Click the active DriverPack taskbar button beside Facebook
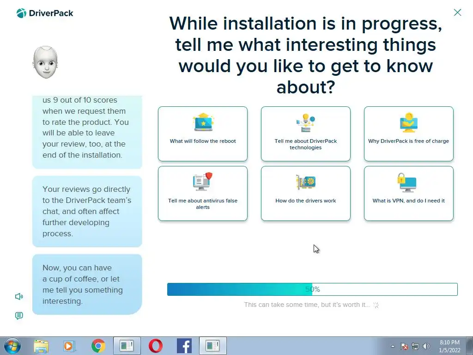This screenshot has height=355, width=473. coord(212,346)
